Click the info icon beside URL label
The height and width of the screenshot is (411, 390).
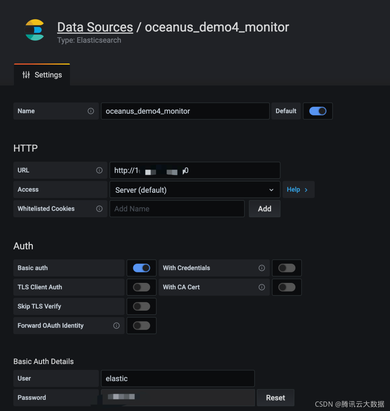(x=99, y=170)
